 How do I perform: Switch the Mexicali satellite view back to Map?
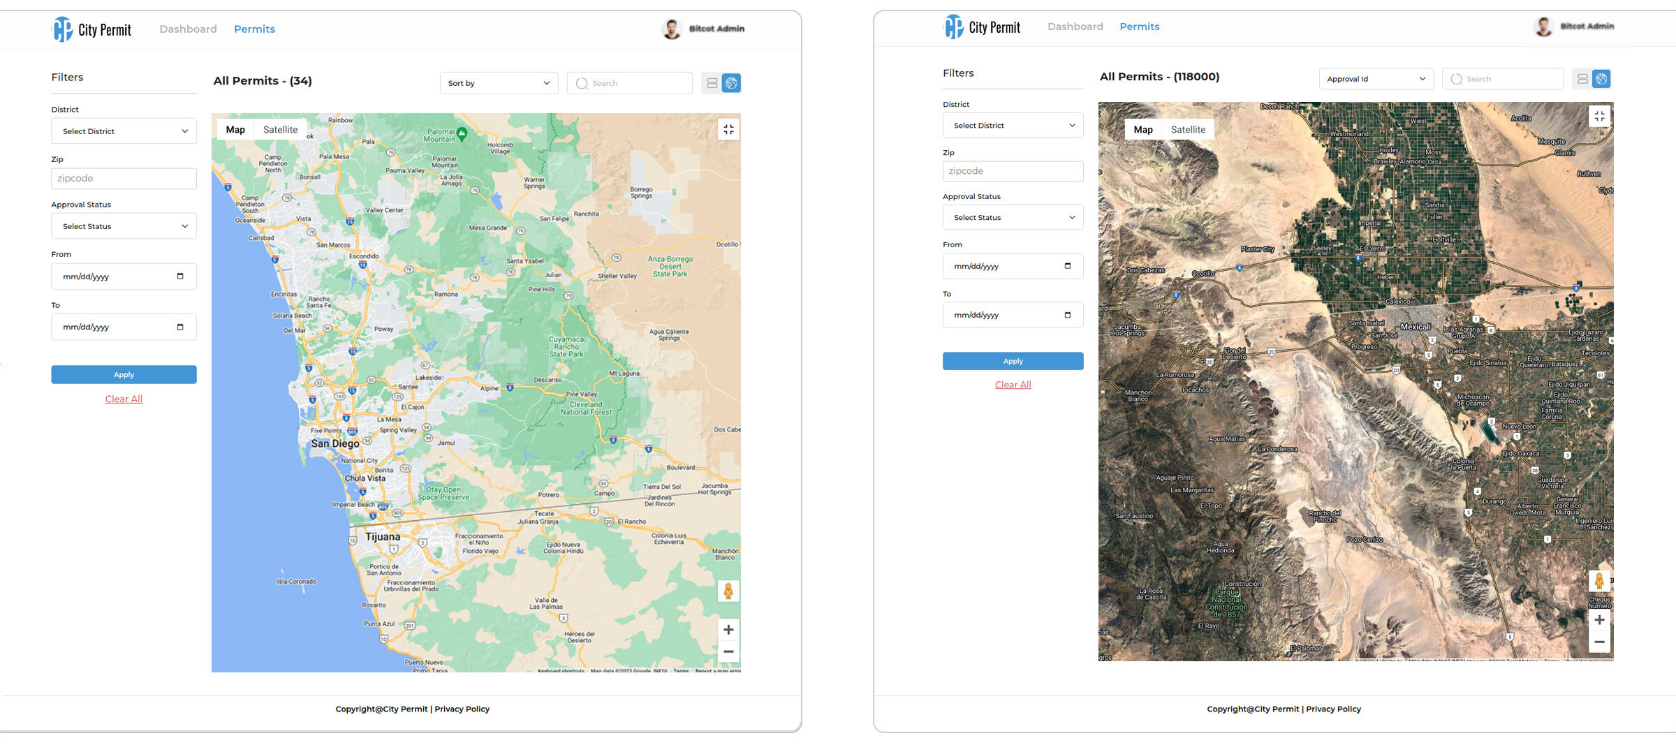1143,130
